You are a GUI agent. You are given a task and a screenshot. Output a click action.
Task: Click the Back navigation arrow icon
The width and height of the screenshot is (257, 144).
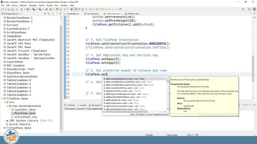click(x=107, y=9)
